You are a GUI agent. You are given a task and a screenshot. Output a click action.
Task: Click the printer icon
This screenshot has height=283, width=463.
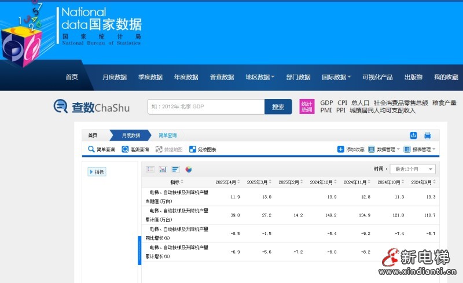pos(428,135)
